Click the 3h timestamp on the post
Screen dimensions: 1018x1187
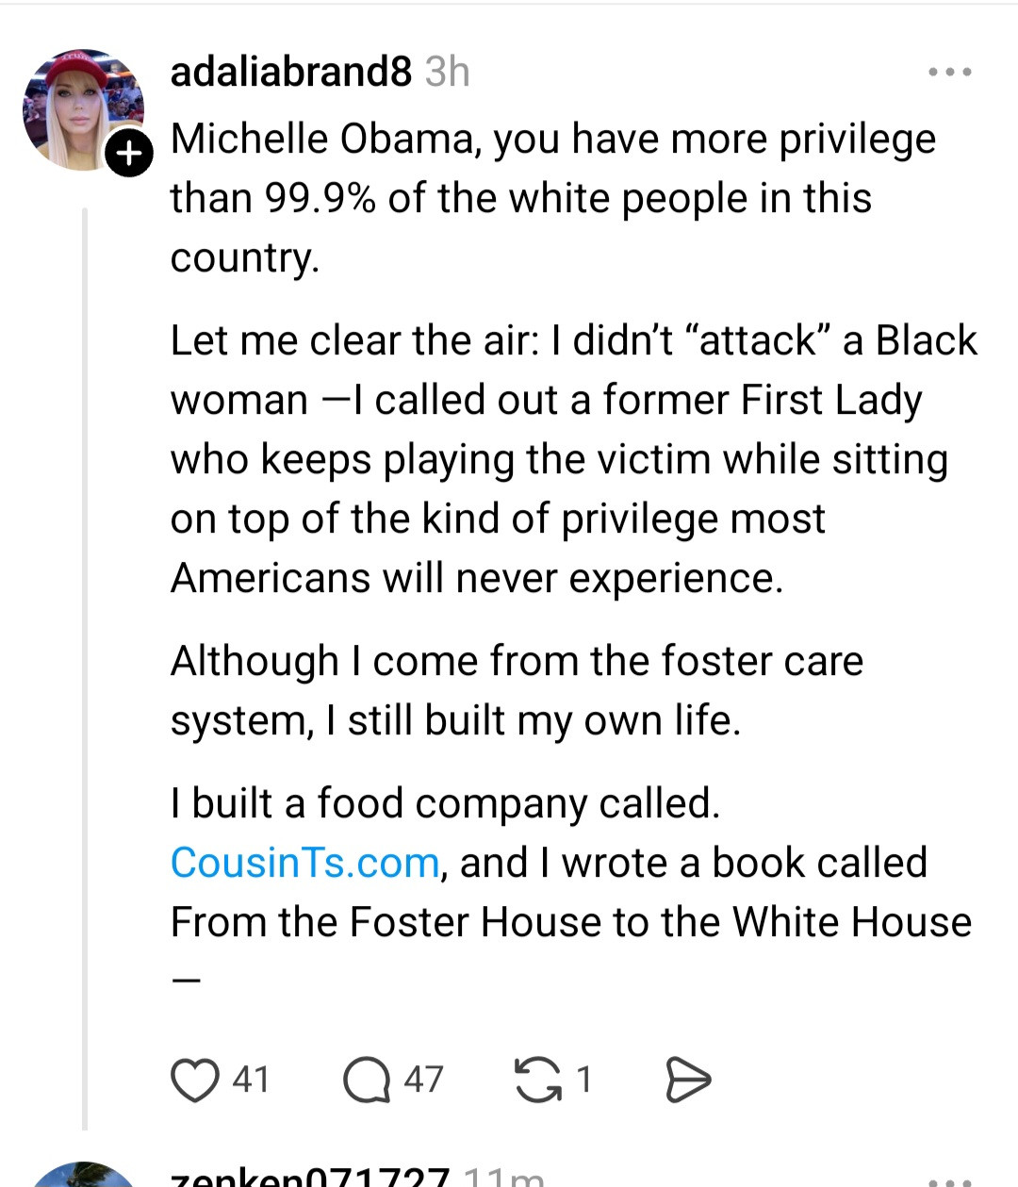click(x=447, y=72)
